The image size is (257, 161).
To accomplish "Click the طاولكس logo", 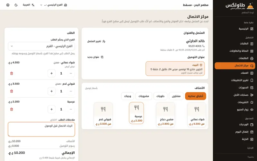I will [x=240, y=6].
